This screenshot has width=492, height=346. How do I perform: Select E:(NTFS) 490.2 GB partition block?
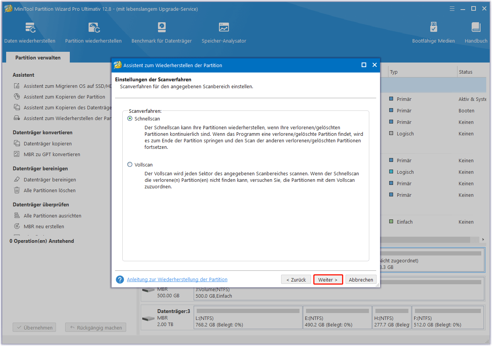337,317
